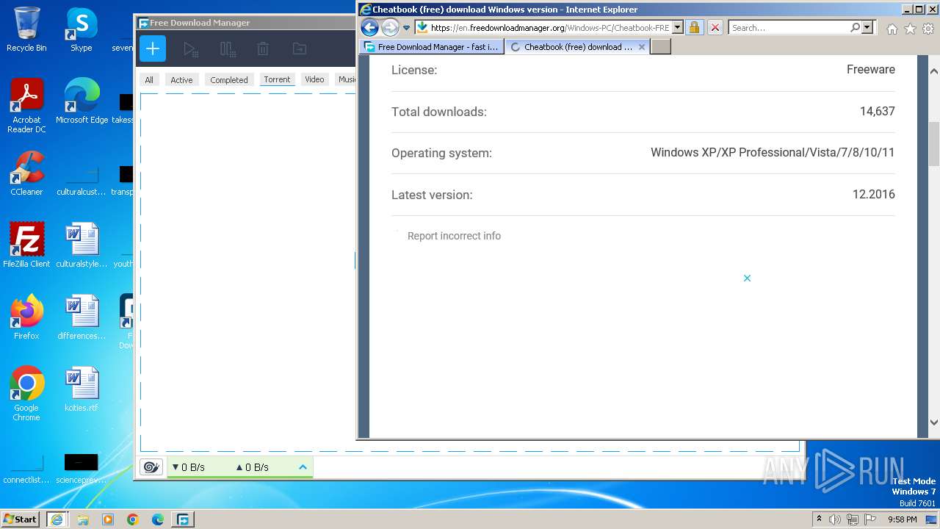Viewport: 940px width, 529px height.
Task: Click the security lock icon in the address bar
Action: [694, 28]
